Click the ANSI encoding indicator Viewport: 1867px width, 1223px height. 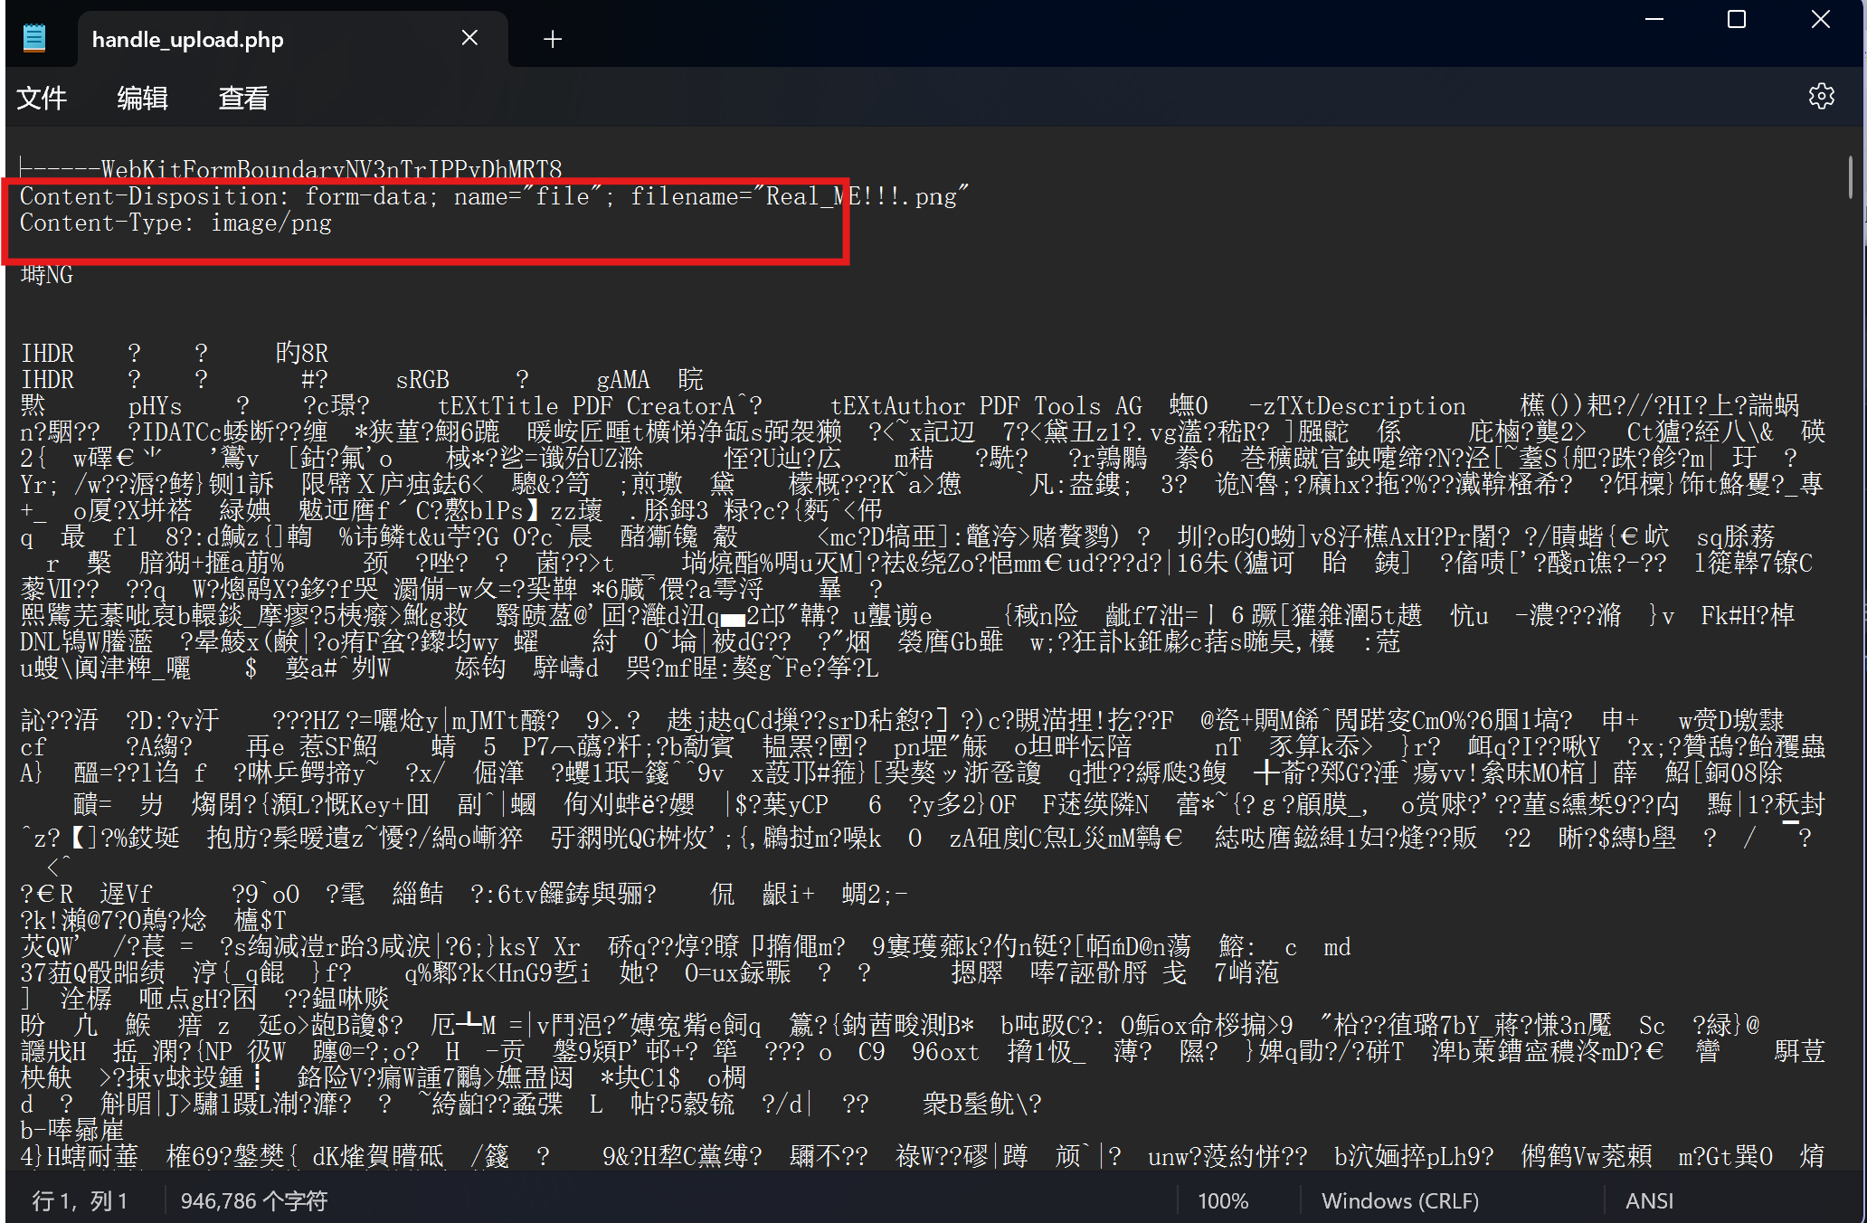(x=1648, y=1200)
